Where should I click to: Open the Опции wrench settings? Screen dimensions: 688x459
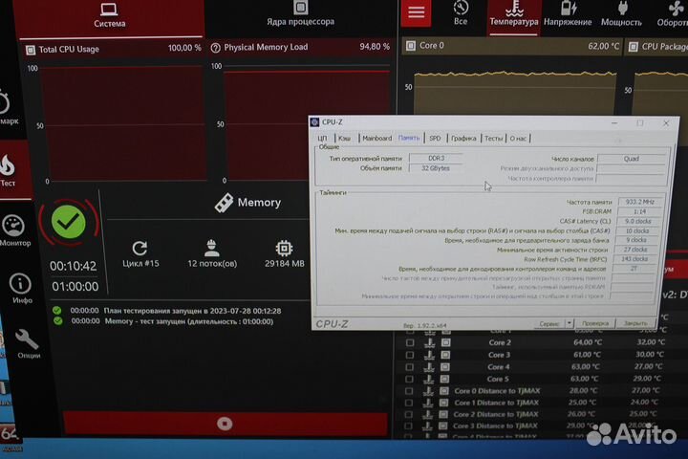26,344
